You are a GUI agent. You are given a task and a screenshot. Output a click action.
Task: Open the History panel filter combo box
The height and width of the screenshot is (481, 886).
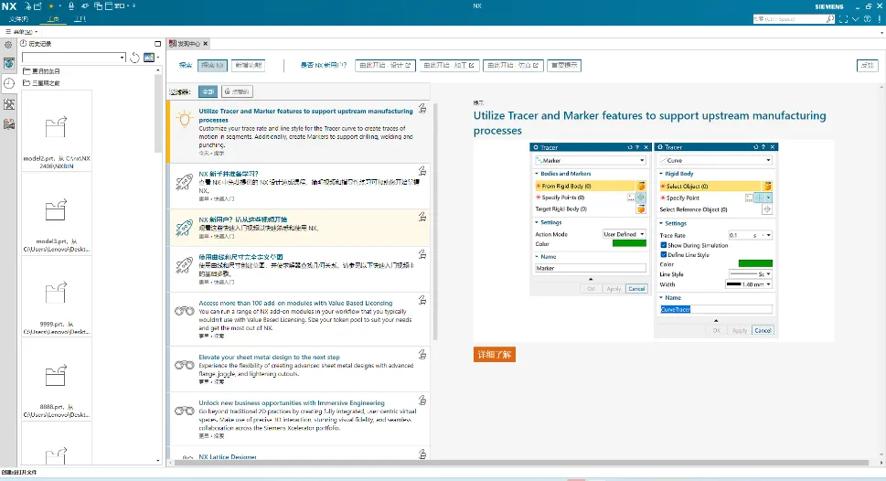tap(73, 58)
